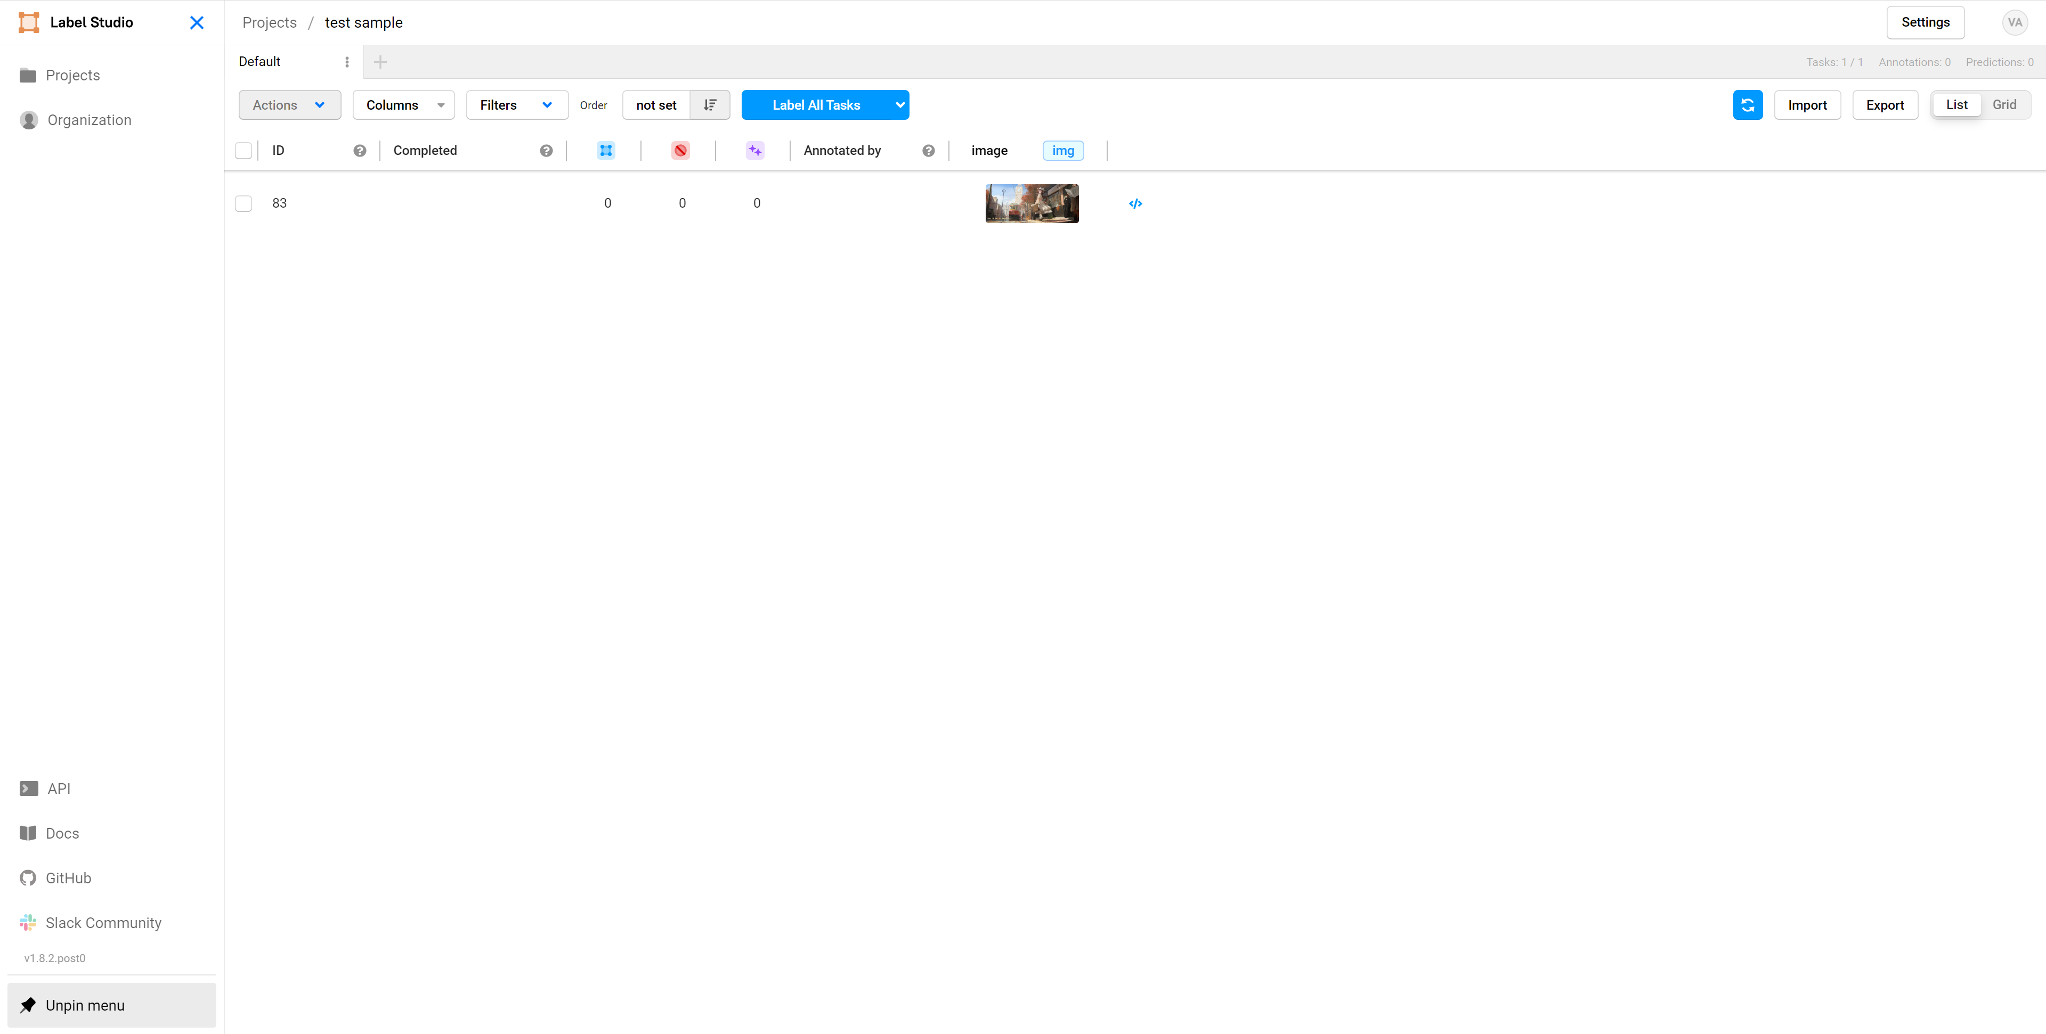Select the List view tab
The width and height of the screenshot is (2046, 1034).
tap(1958, 104)
